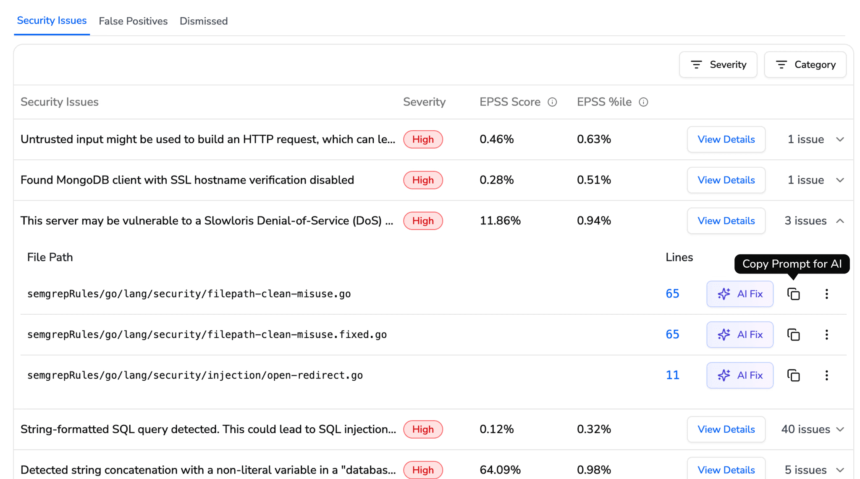The width and height of the screenshot is (860, 479).
Task: Click line 65 link for filepath-clean-misuse.go
Action: pos(672,294)
